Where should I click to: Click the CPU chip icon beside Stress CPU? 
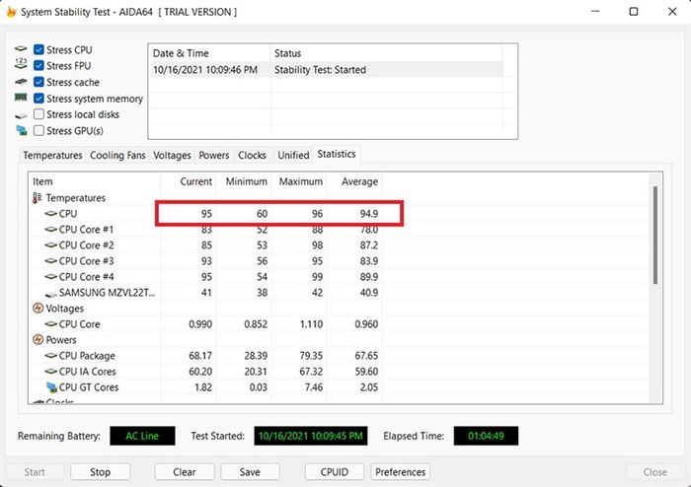[x=21, y=48]
